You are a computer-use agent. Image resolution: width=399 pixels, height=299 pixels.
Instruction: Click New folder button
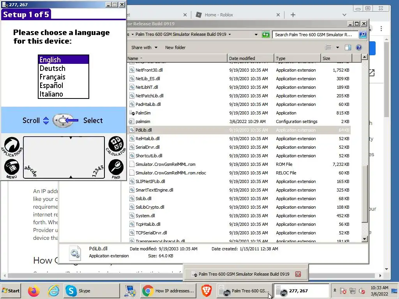[175, 47]
